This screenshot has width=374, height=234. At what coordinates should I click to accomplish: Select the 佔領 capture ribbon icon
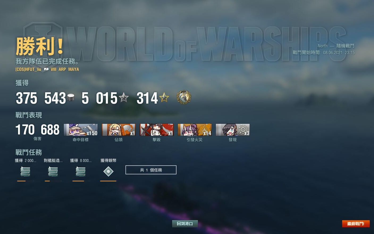[119, 130]
